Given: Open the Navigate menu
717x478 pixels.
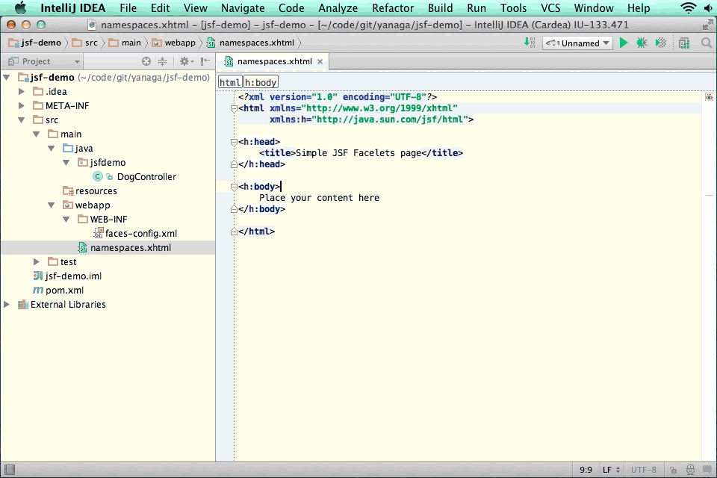Looking at the screenshot, I should coord(243,7).
